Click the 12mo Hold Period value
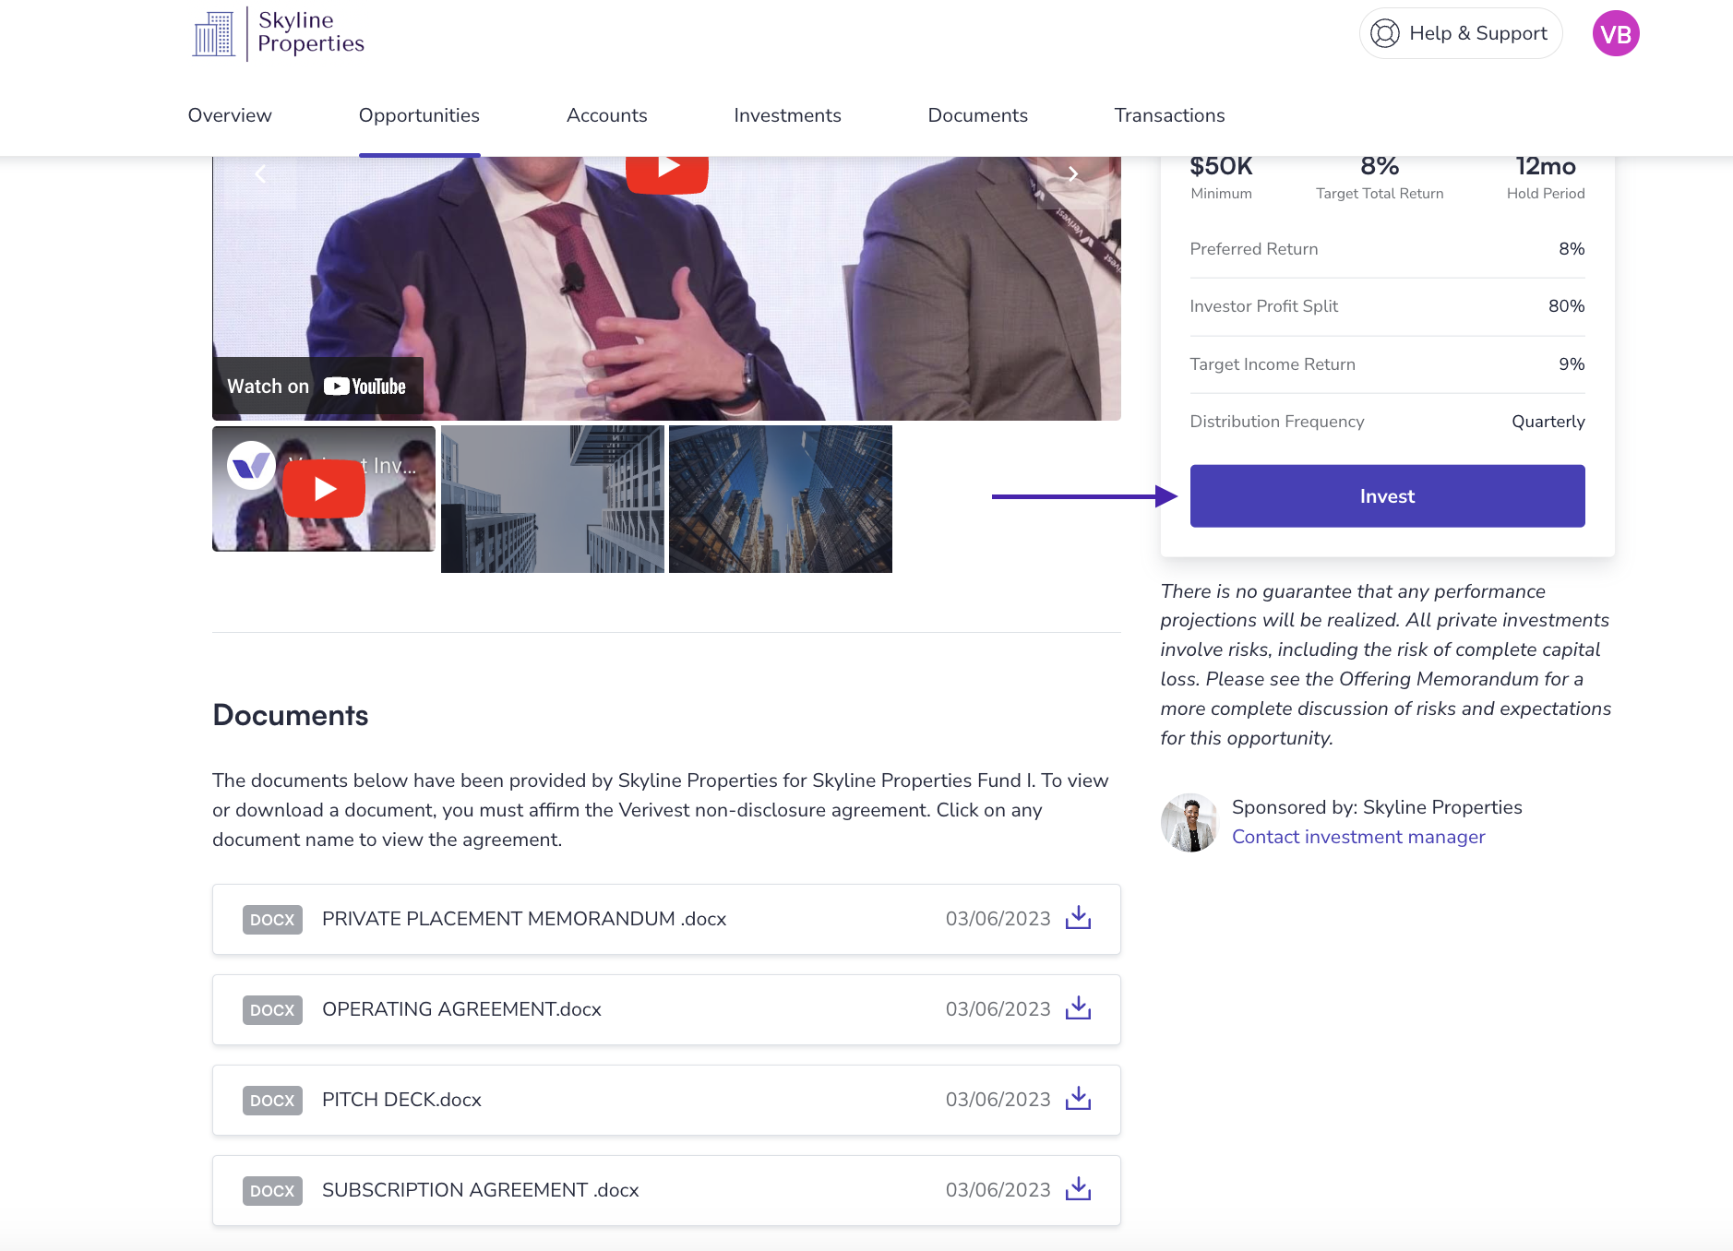1733x1251 pixels. coord(1546,167)
